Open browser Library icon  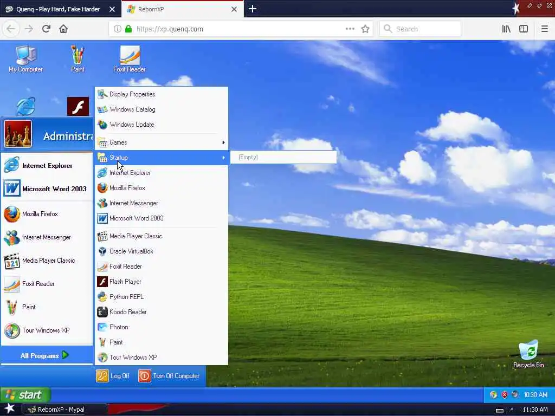[x=506, y=29]
